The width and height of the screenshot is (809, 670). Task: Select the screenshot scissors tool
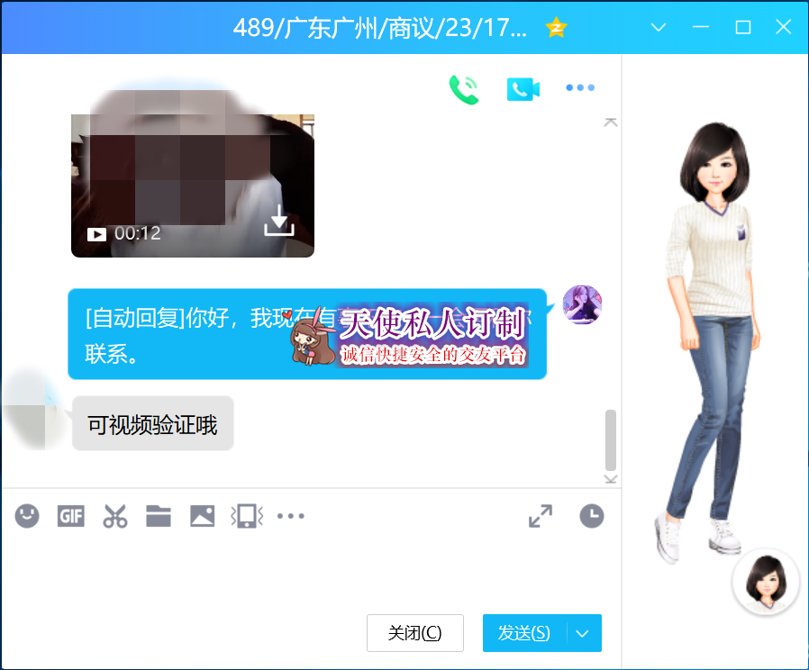tap(114, 516)
